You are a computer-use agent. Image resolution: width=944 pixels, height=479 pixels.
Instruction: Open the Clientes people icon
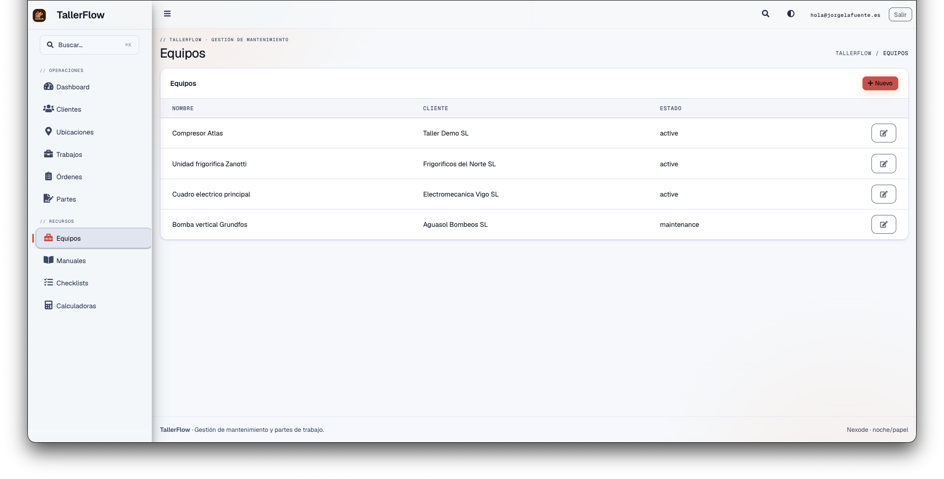pos(49,109)
